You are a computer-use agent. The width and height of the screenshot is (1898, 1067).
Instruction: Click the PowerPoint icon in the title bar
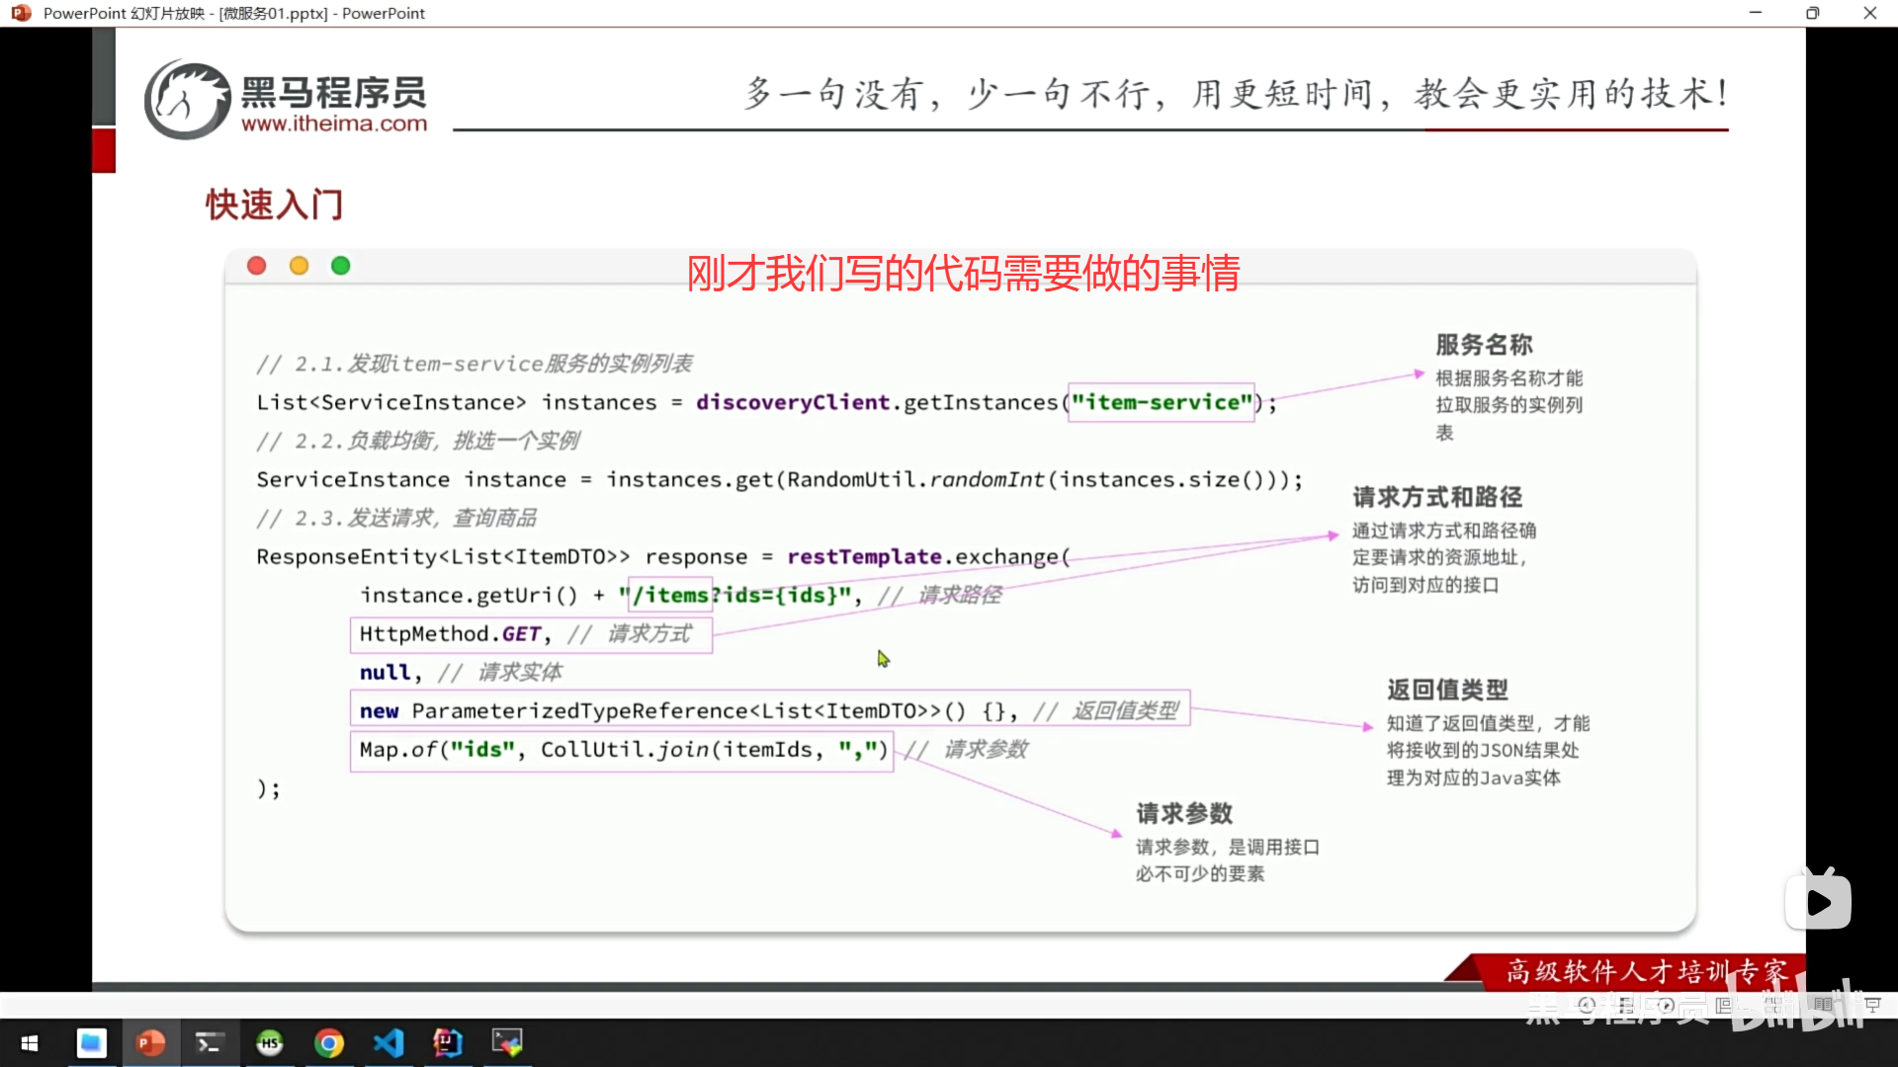(x=20, y=13)
